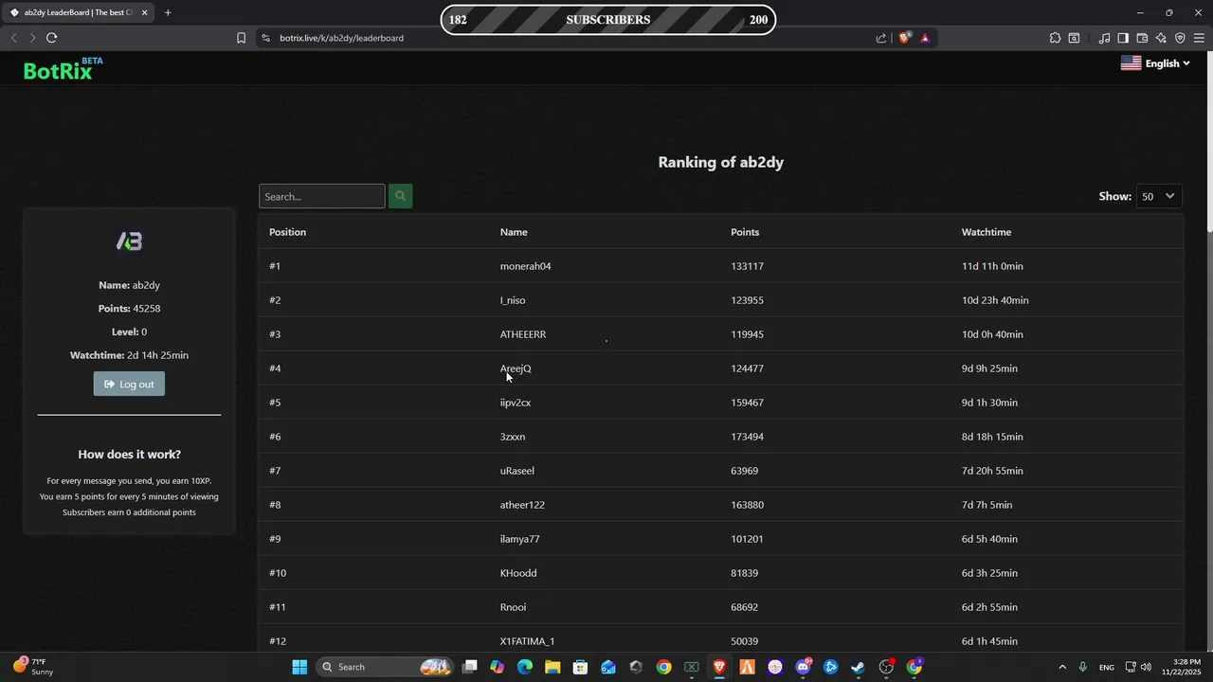This screenshot has height=682, width=1213.
Task: Click the name X1FATIMA_1 in row #12
Action: 527,641
